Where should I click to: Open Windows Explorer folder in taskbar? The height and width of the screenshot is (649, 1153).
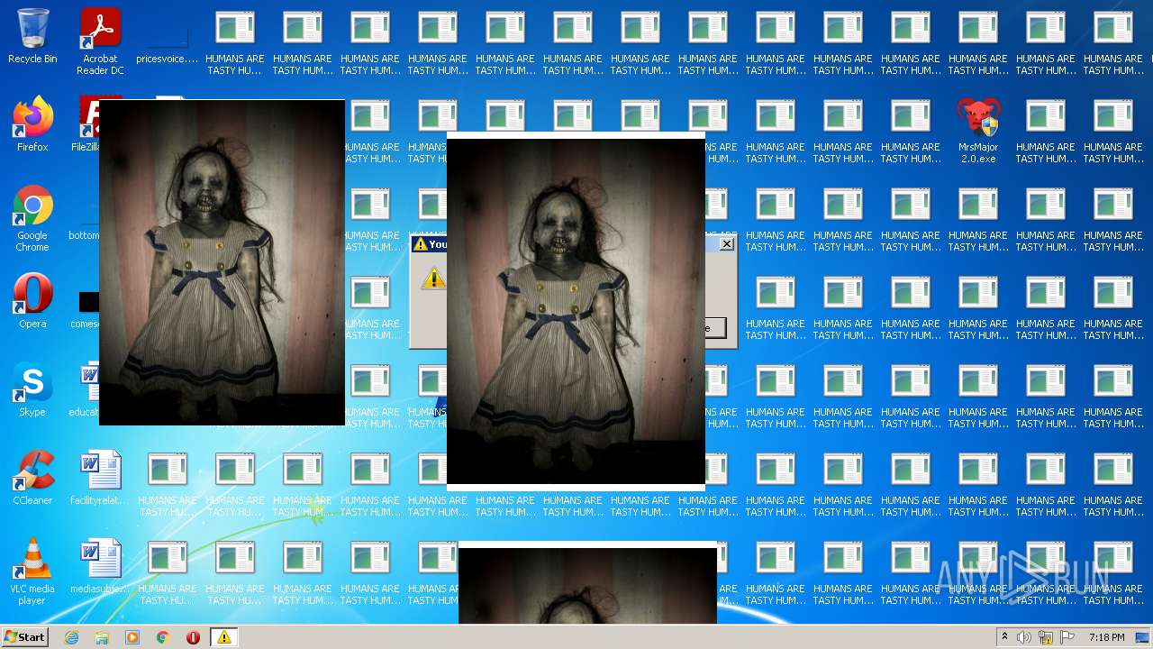coord(102,637)
